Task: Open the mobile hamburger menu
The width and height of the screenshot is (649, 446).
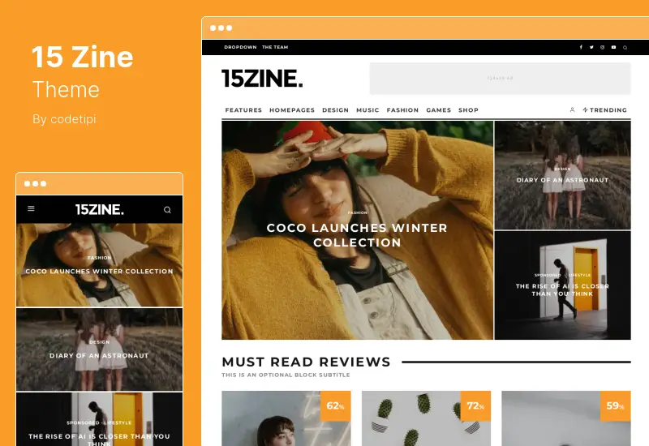Action: coord(31,208)
